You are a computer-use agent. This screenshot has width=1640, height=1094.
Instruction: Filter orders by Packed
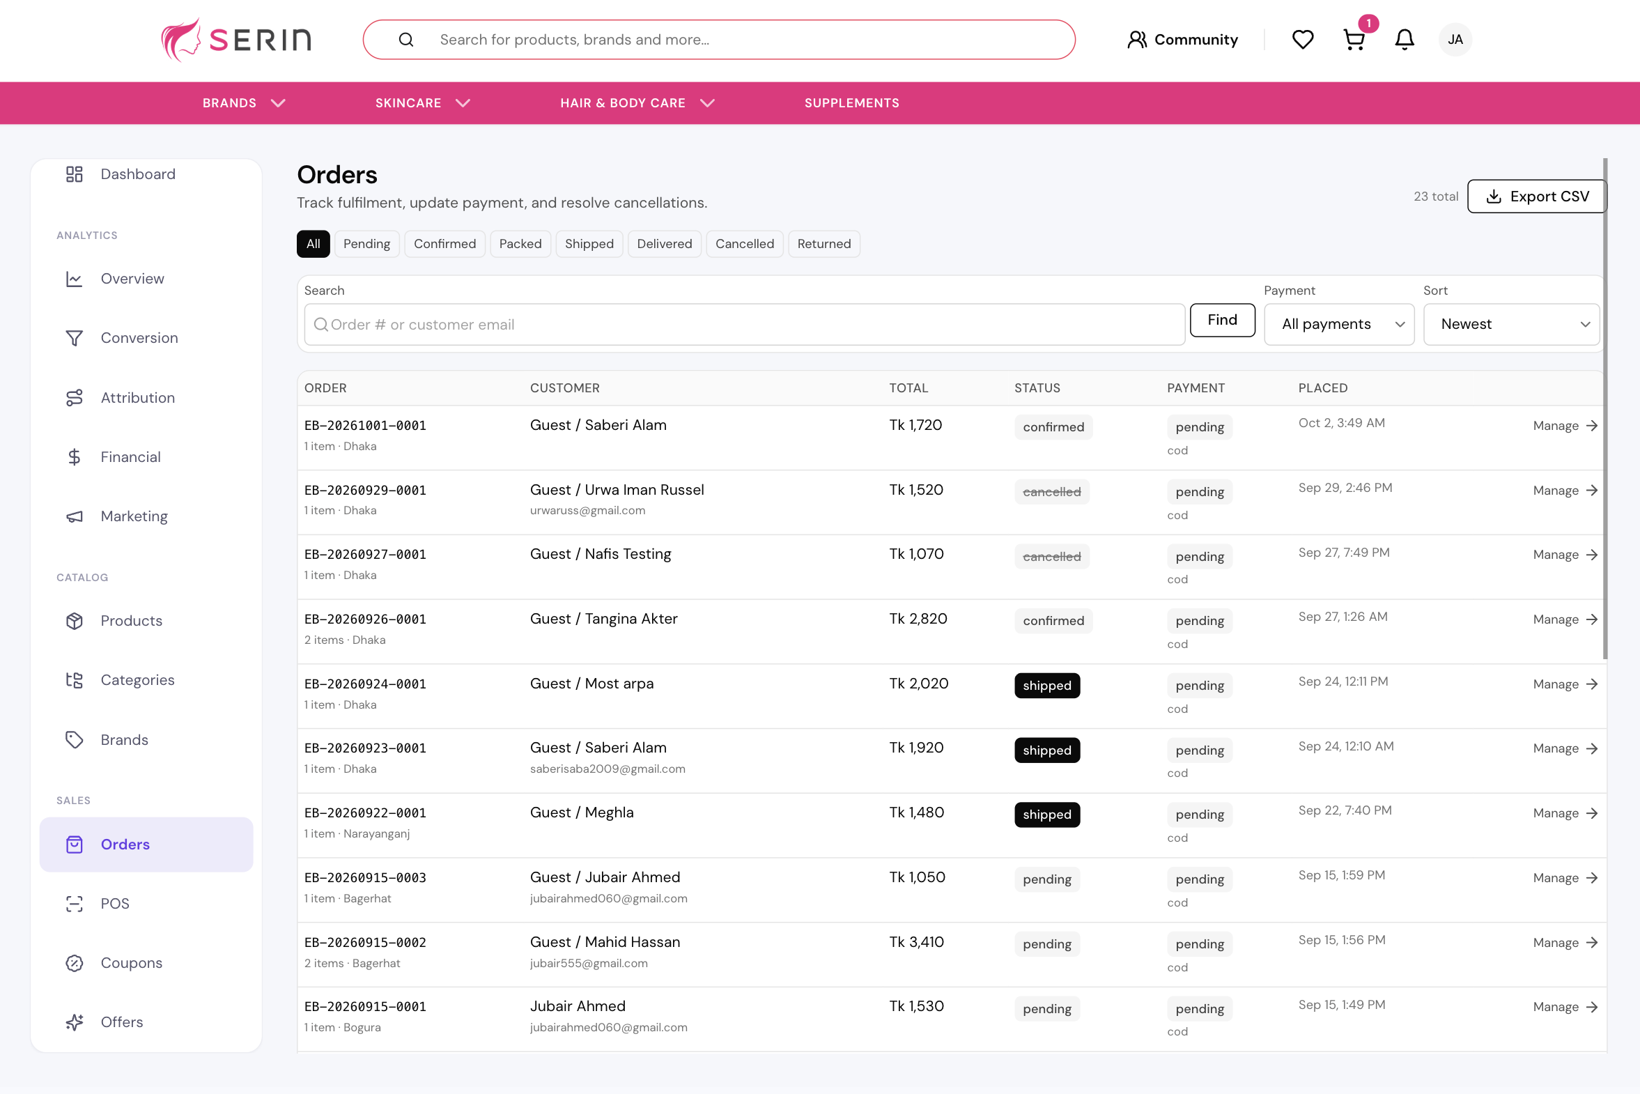[520, 243]
